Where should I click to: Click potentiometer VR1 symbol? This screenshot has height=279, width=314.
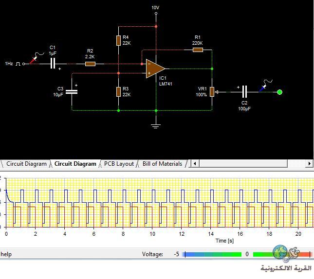tap(212, 92)
